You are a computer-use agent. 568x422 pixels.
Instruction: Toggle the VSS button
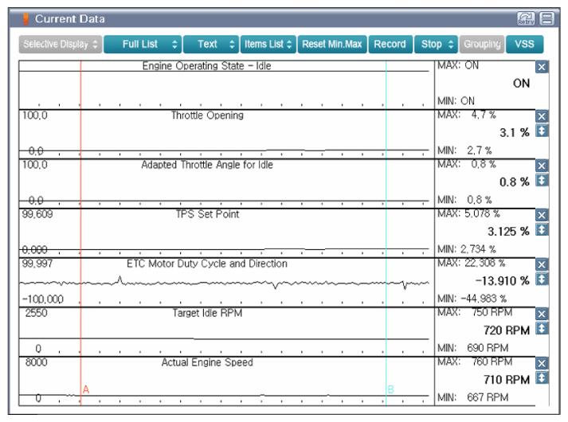tap(525, 45)
